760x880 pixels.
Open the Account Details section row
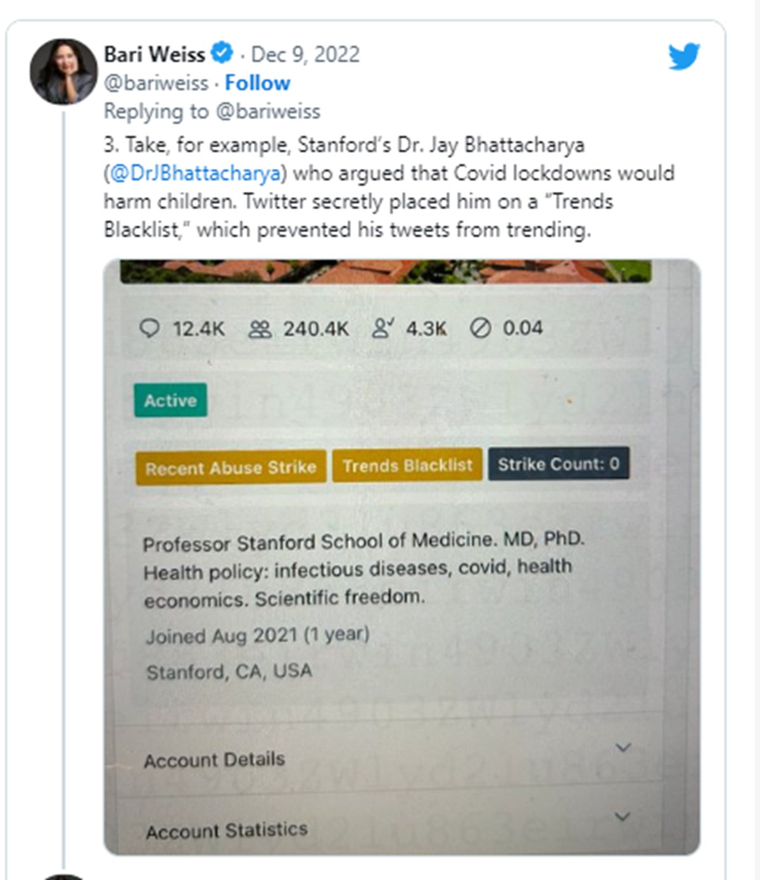[388, 757]
